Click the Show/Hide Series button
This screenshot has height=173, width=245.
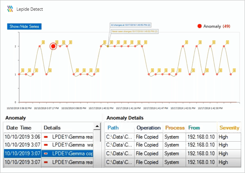point(24,27)
